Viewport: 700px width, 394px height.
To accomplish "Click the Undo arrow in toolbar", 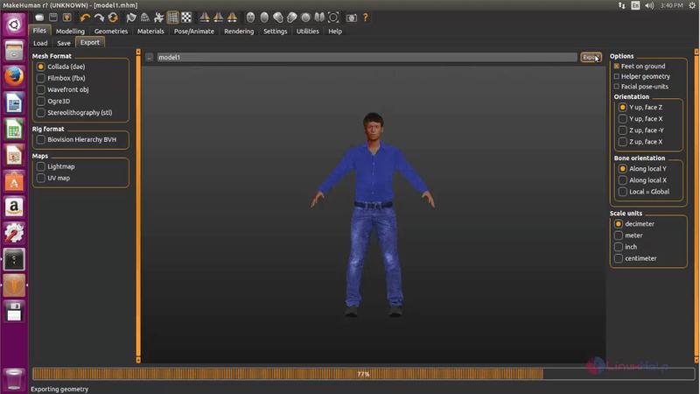I will [x=85, y=17].
